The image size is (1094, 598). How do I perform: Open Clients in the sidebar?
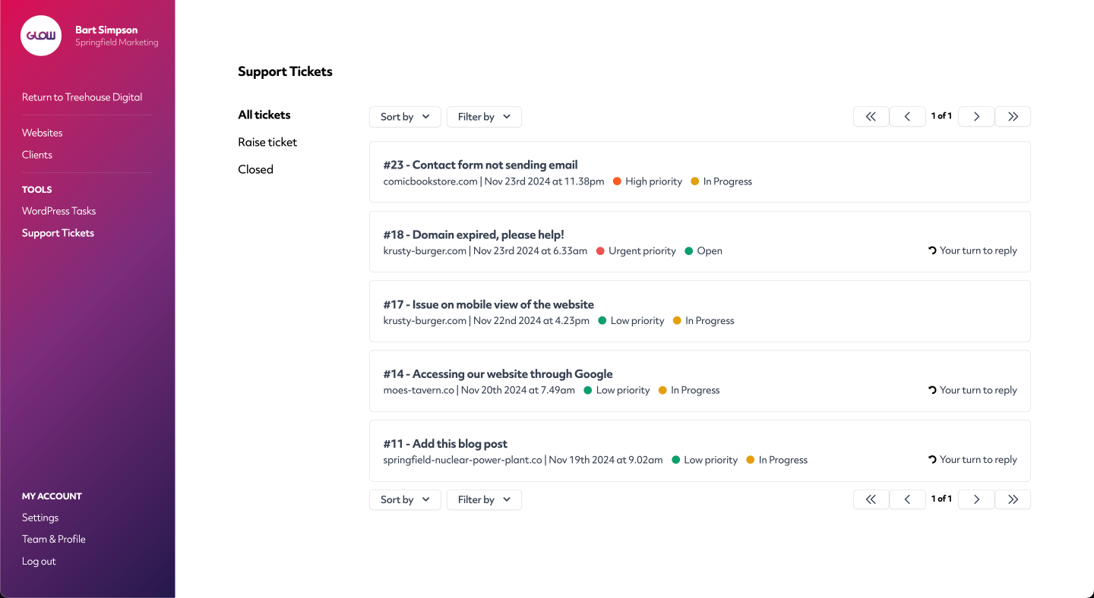click(37, 155)
